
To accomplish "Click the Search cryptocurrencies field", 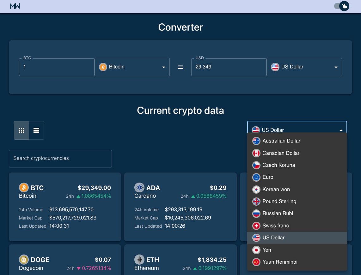I will [60, 159].
